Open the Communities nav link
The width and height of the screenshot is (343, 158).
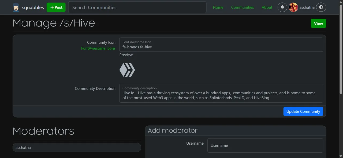243,7
